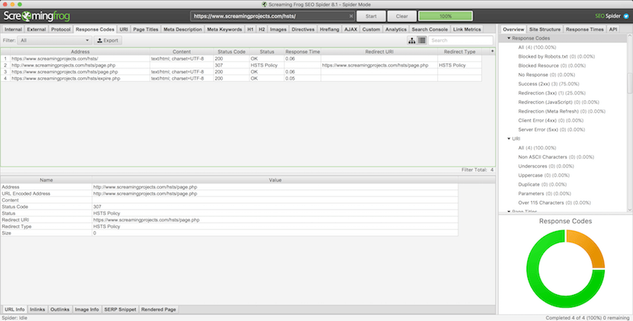
Task: Open the API tab
Action: pyautogui.click(x=613, y=30)
